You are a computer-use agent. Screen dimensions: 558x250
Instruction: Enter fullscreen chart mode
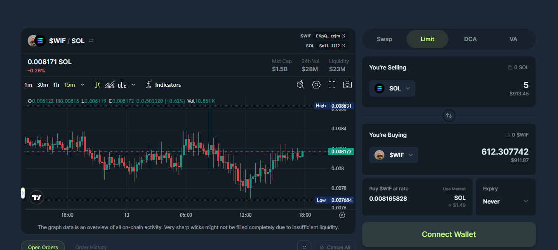click(x=332, y=85)
